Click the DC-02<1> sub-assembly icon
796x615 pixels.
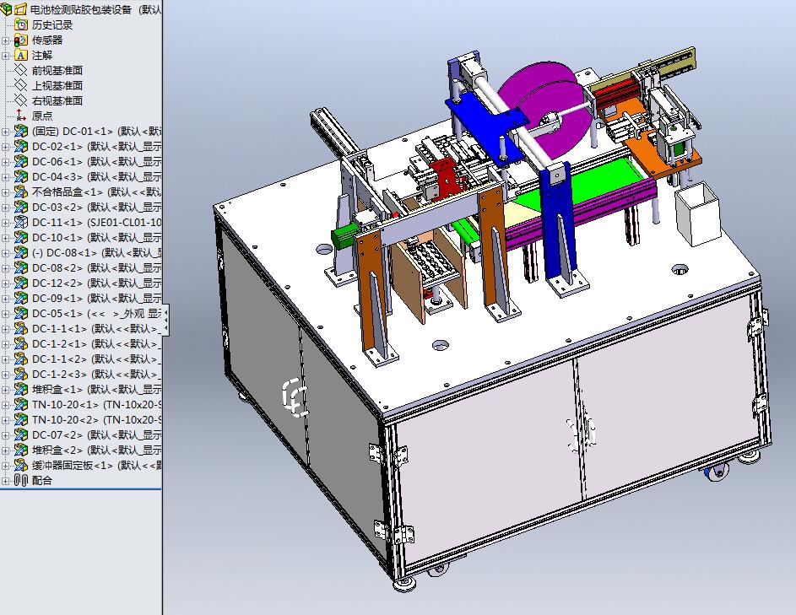click(20, 146)
